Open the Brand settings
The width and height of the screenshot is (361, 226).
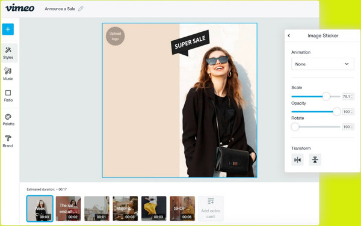tap(8, 141)
